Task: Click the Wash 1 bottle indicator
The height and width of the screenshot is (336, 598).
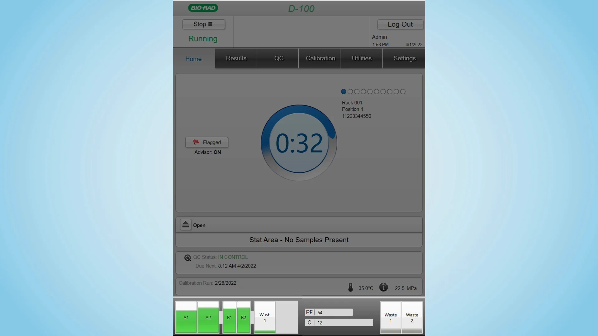Action: click(265, 317)
